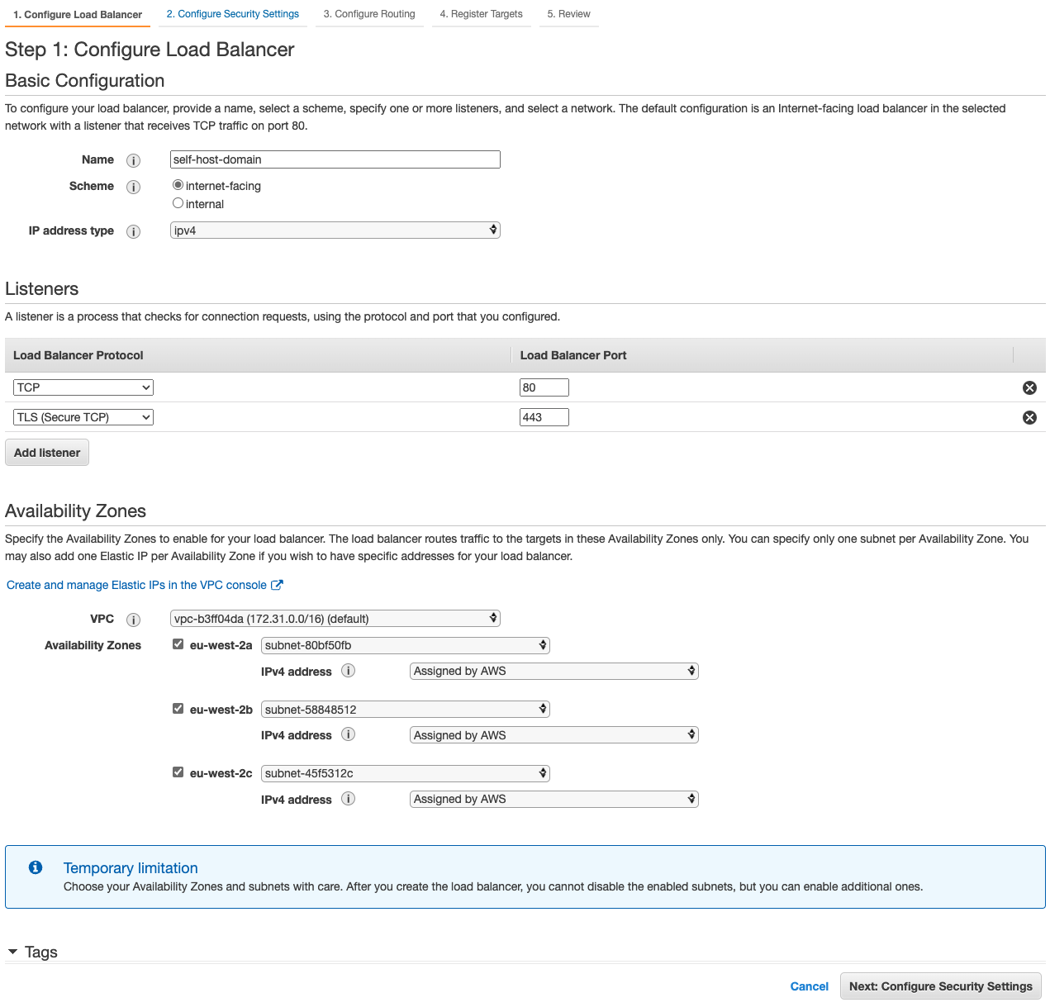This screenshot has height=1007, width=1050.
Task: Click IPv4 address info icon under eu-west-2c
Action: 349,799
